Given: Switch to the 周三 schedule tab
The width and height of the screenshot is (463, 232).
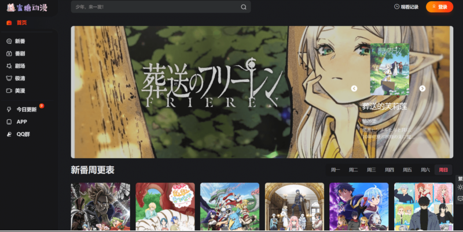Looking at the screenshot, I should coord(371,170).
